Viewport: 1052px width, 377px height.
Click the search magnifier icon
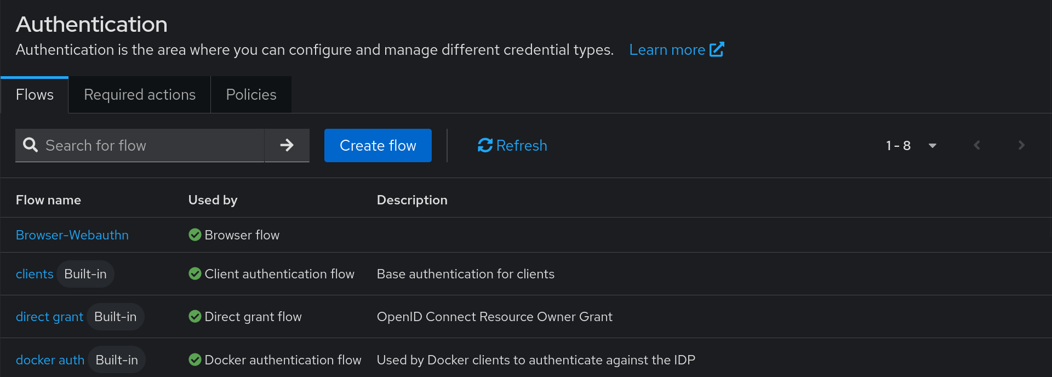(x=31, y=145)
